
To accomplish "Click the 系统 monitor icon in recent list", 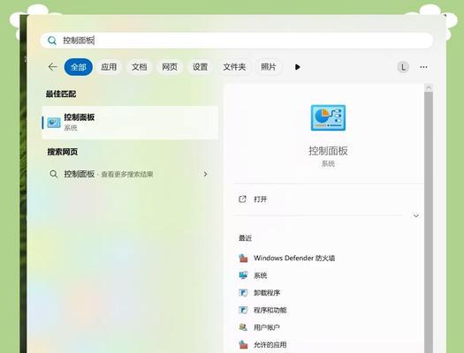I will click(243, 275).
